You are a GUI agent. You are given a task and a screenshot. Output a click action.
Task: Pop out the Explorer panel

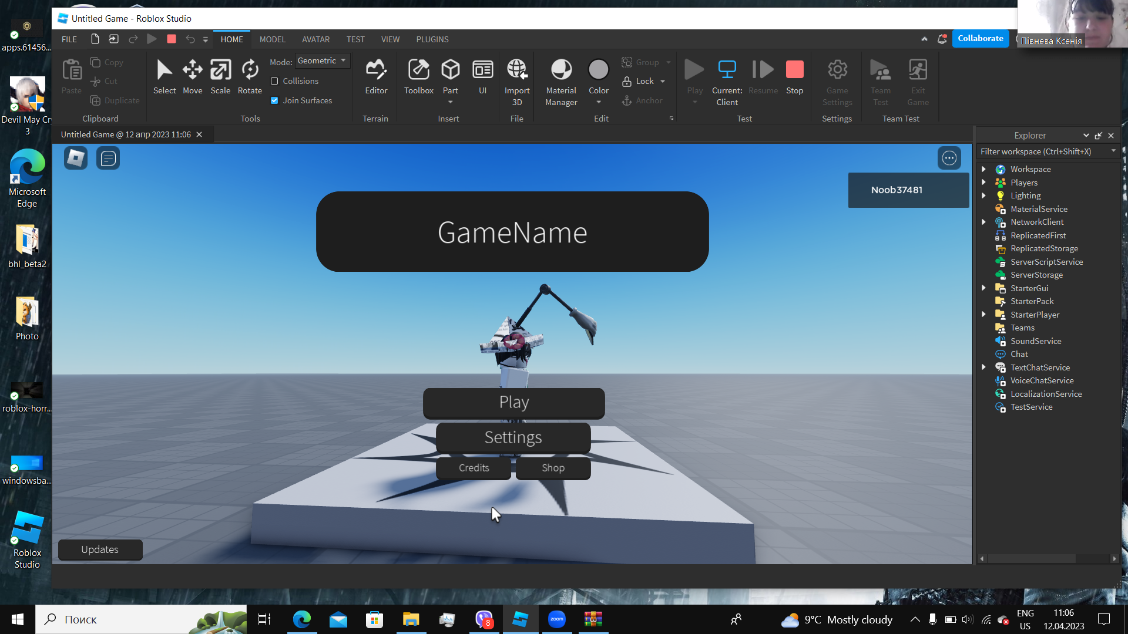1098,136
